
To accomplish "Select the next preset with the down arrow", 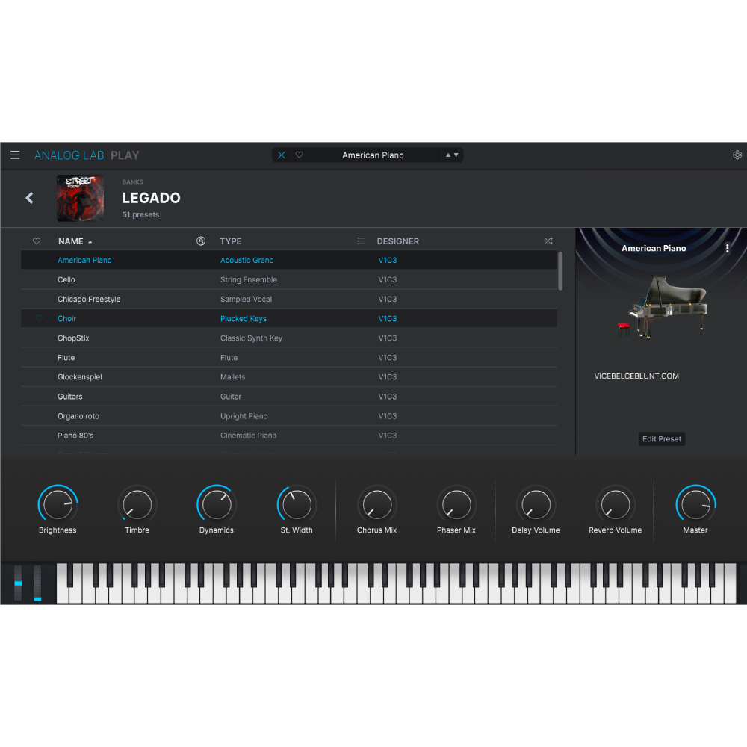I will point(456,155).
